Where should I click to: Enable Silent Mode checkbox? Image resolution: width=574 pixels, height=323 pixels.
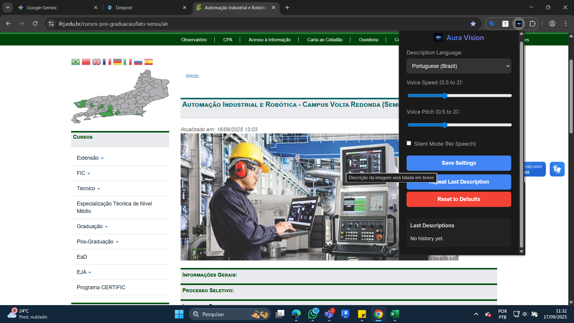409,143
